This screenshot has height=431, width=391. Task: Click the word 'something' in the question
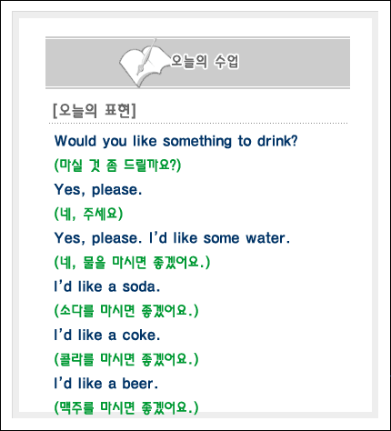pyautogui.click(x=197, y=142)
